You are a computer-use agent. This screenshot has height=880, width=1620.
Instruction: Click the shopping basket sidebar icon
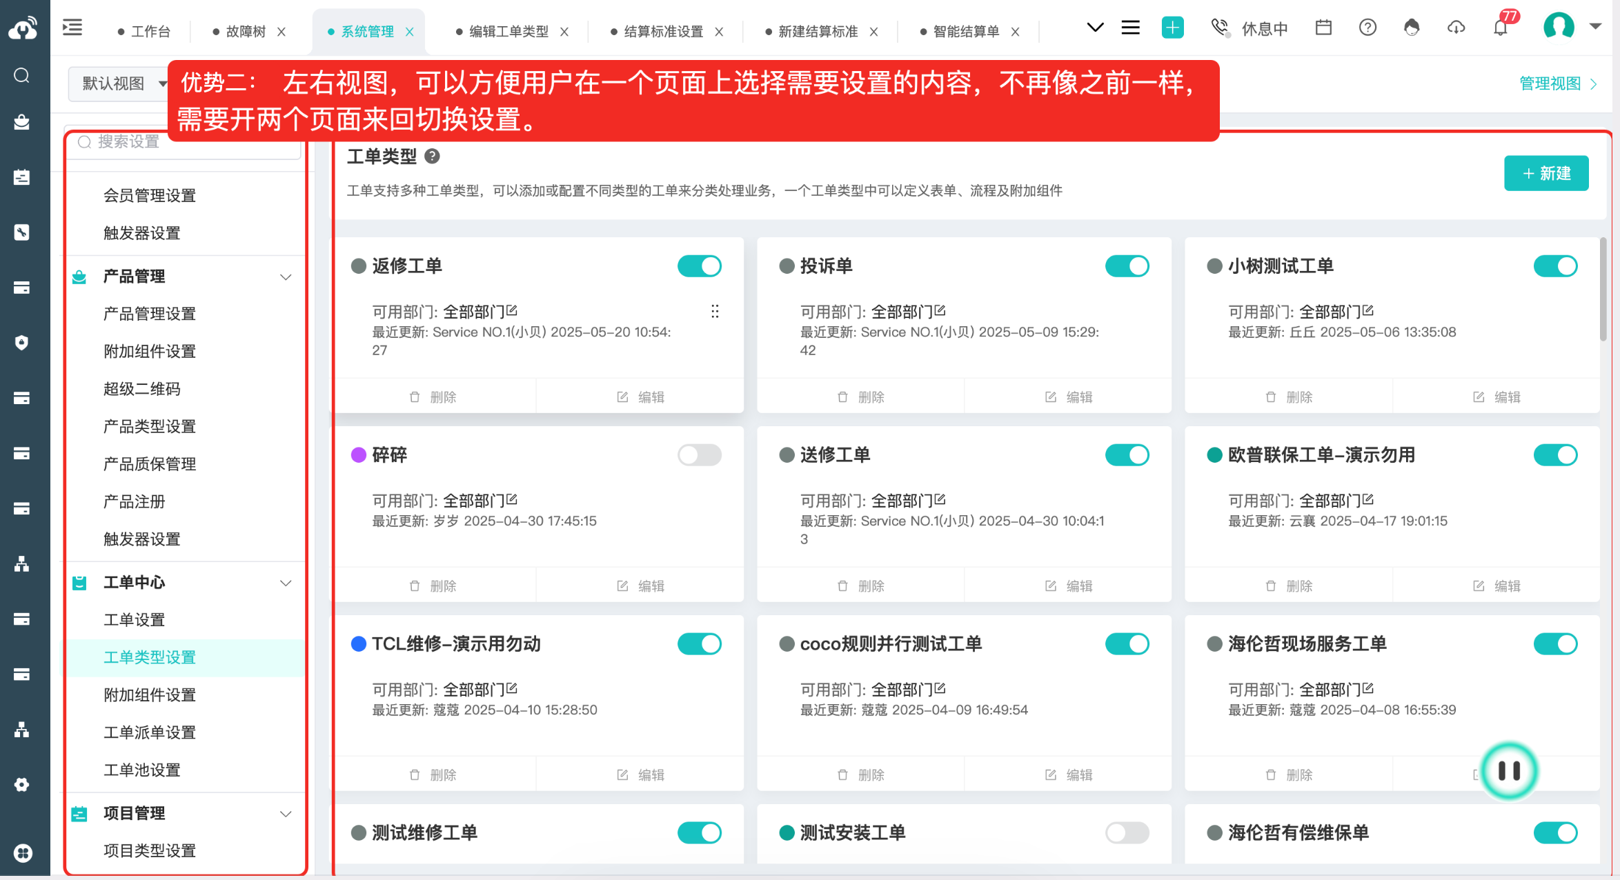22,122
